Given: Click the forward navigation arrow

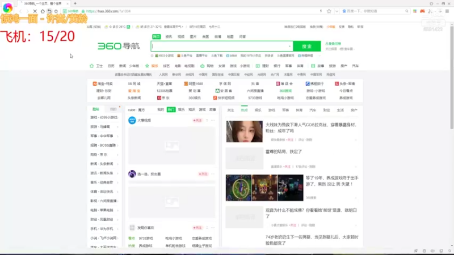Looking at the screenshot, I should [27, 11].
